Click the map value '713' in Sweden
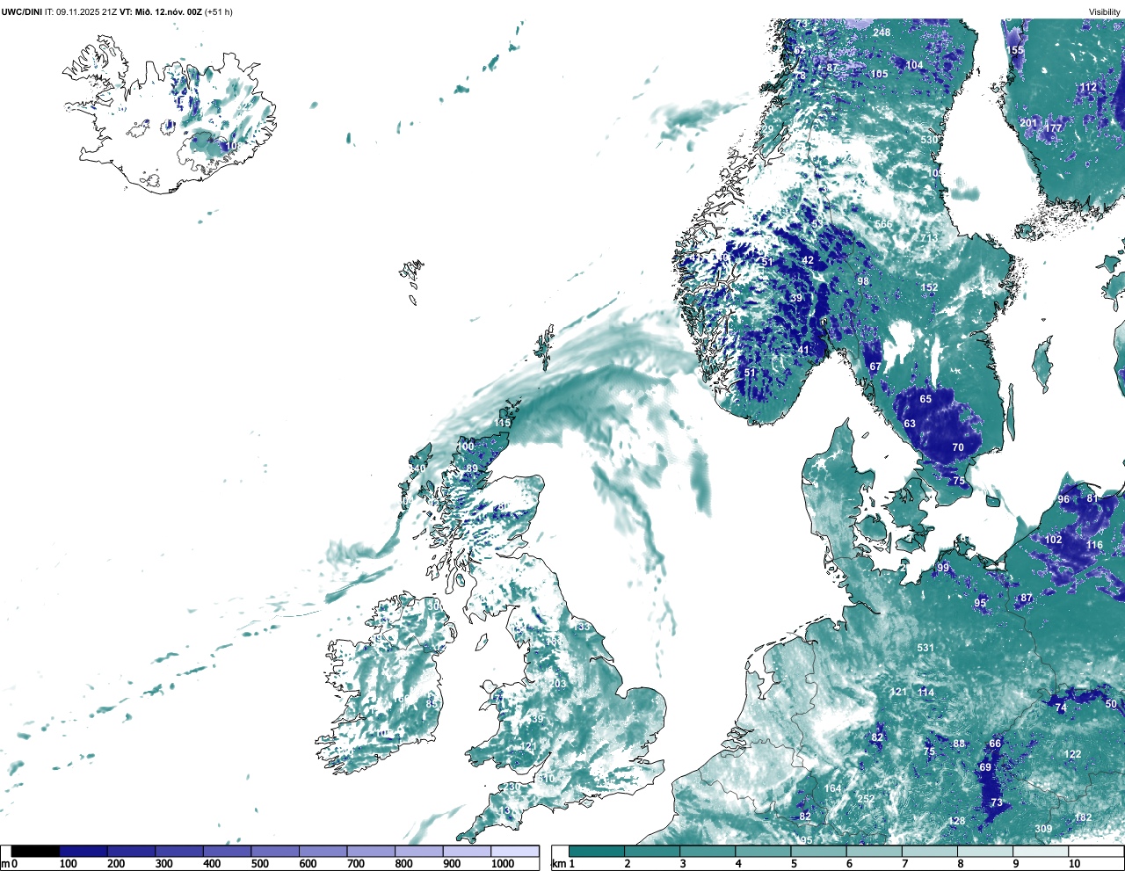 (929, 238)
